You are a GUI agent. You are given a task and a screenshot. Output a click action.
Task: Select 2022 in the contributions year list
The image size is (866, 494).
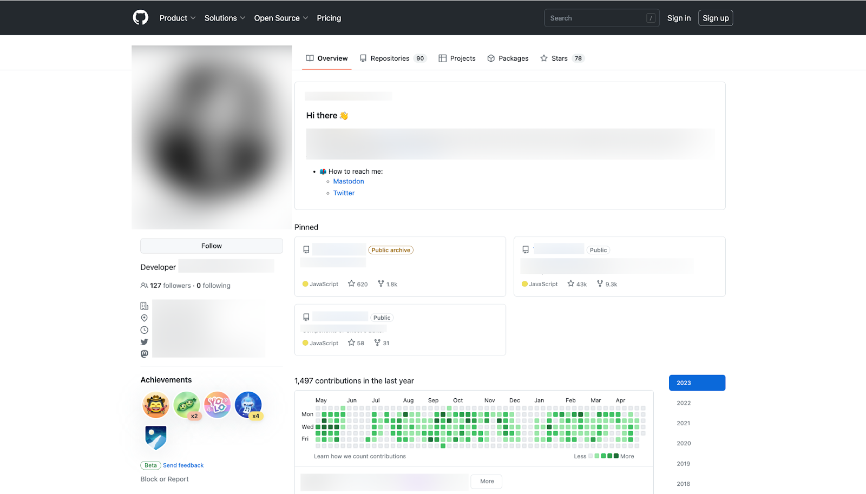click(x=683, y=403)
